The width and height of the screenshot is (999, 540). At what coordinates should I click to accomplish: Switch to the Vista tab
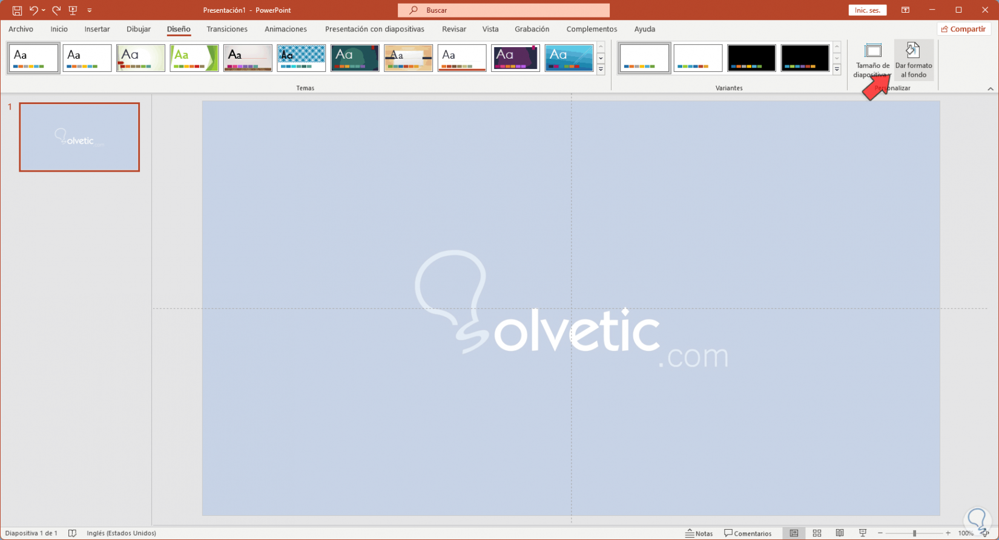click(x=490, y=29)
